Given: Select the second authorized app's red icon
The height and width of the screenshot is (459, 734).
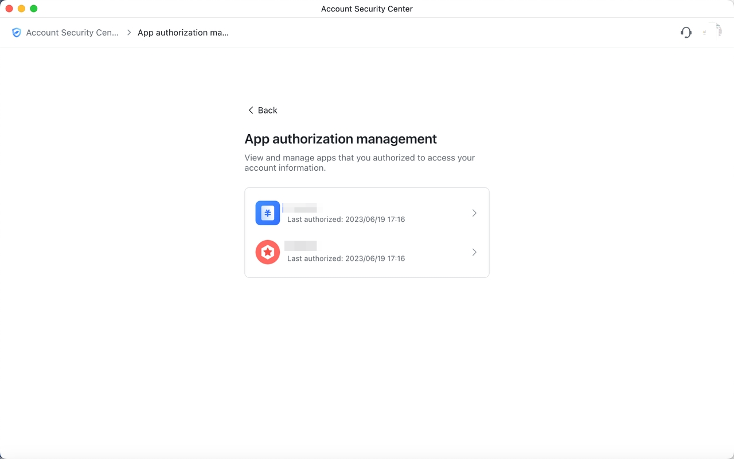Looking at the screenshot, I should pos(267,252).
